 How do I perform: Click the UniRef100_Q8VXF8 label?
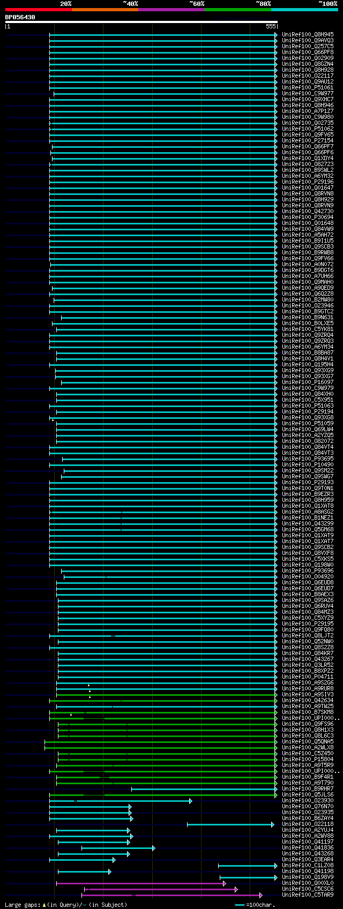308,553
